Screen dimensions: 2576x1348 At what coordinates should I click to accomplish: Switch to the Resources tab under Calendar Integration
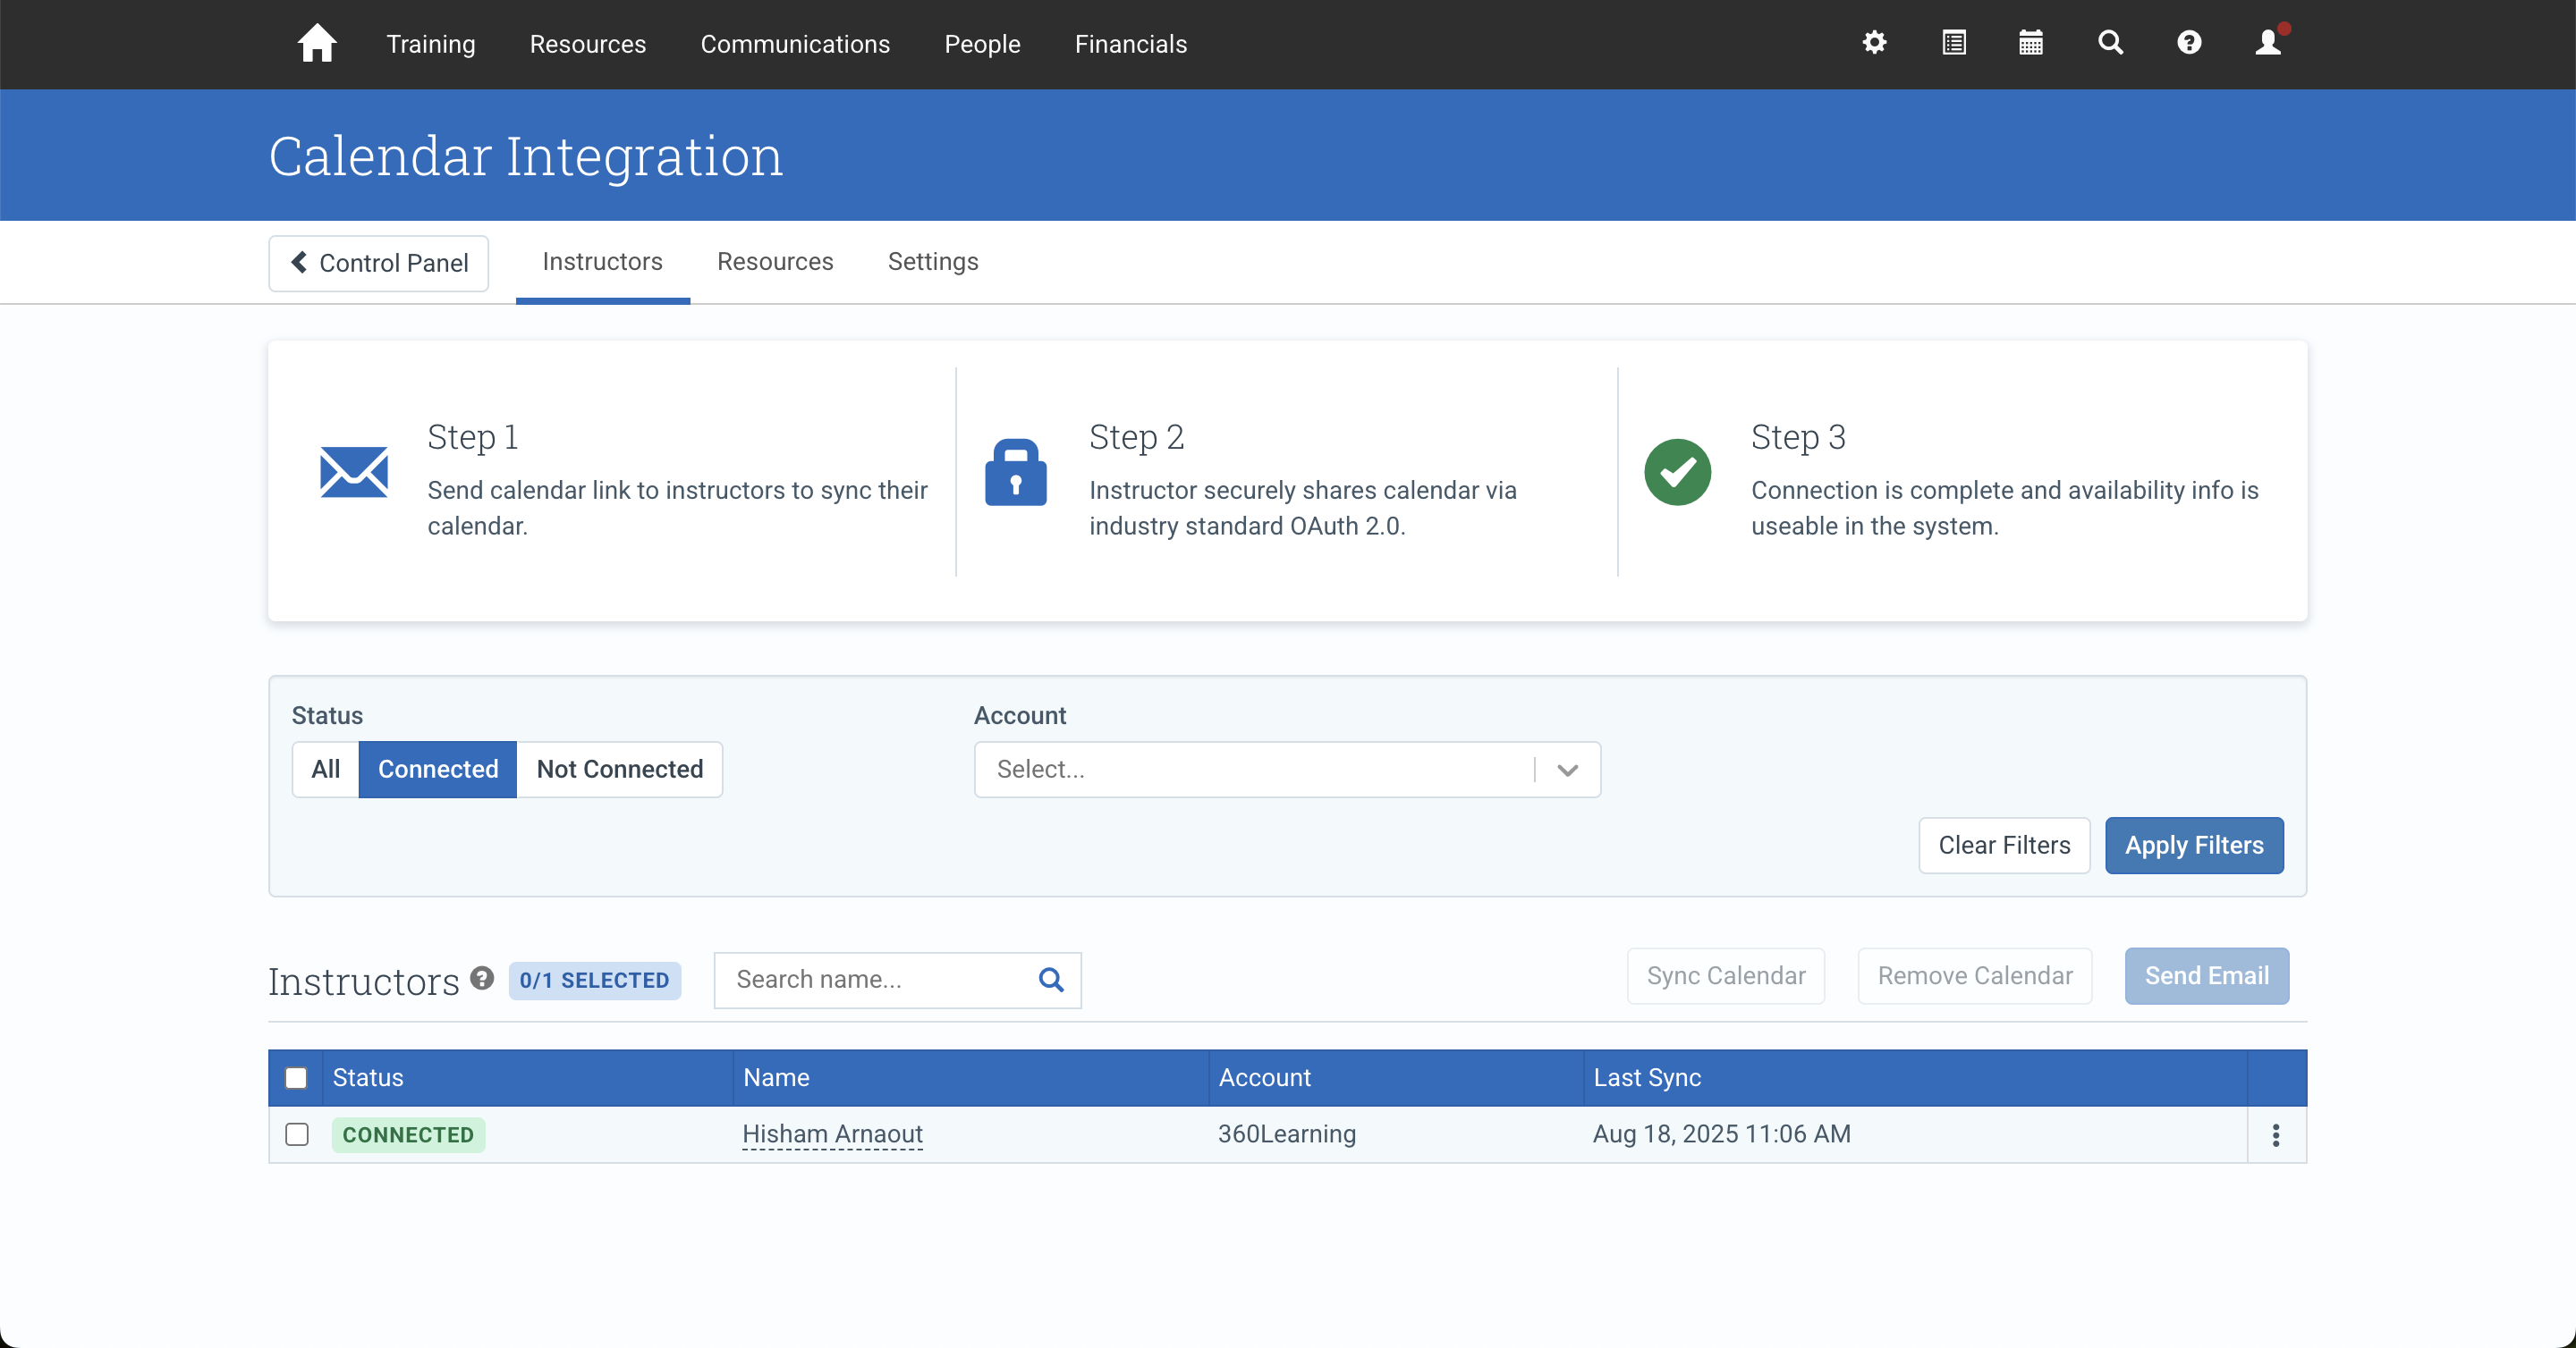tap(775, 262)
